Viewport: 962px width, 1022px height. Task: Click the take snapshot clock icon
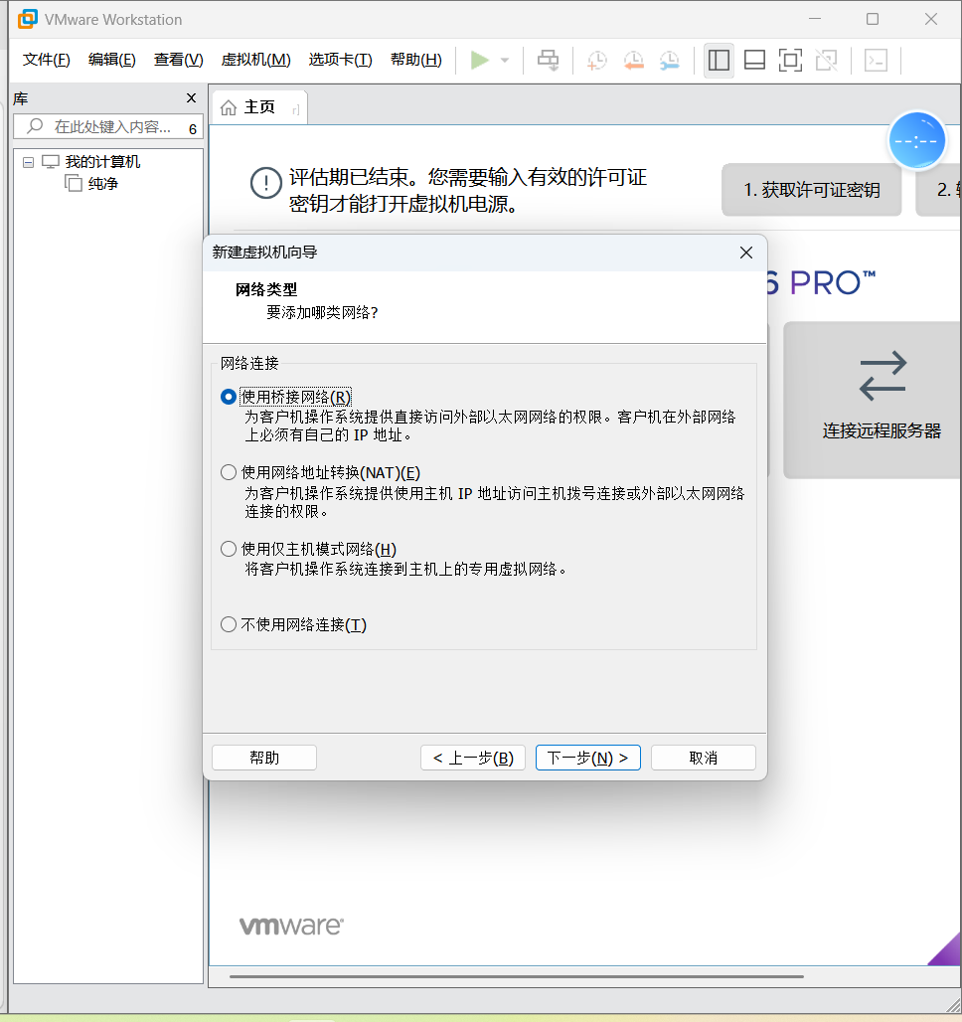pos(597,60)
